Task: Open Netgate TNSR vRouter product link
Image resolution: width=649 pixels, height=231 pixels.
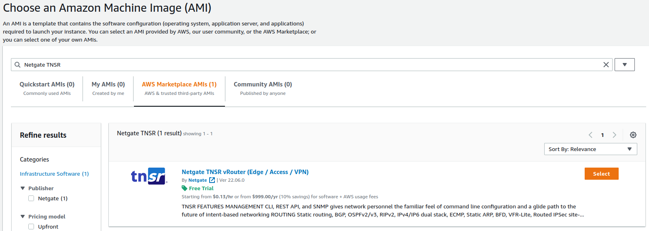Action: point(245,172)
